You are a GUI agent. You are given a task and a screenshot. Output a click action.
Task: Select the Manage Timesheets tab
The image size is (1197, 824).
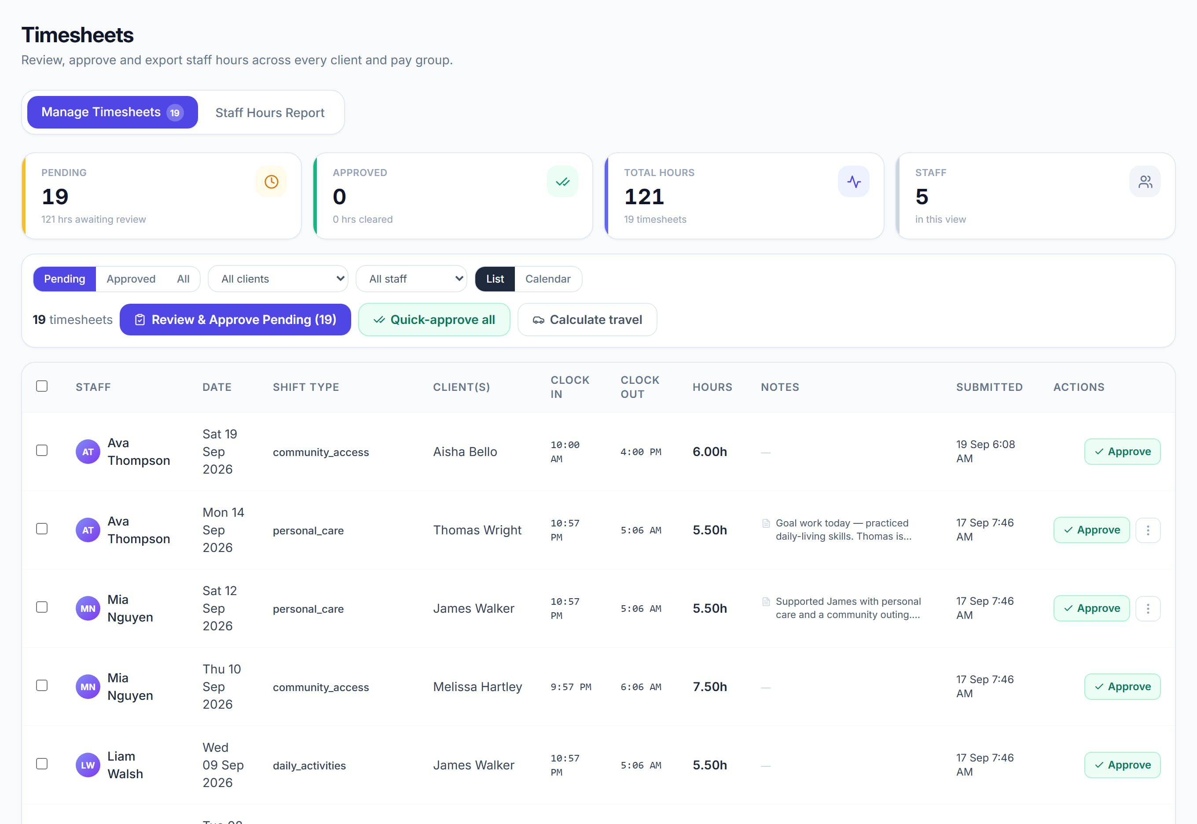[112, 112]
